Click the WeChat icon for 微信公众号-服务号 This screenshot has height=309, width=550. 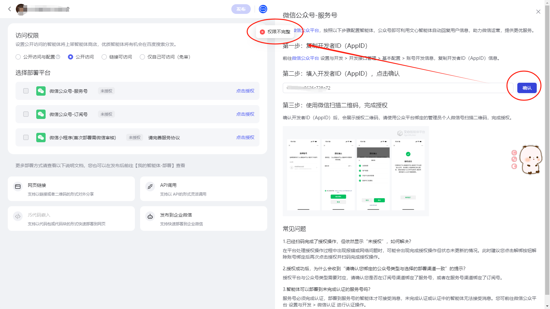coord(41,91)
